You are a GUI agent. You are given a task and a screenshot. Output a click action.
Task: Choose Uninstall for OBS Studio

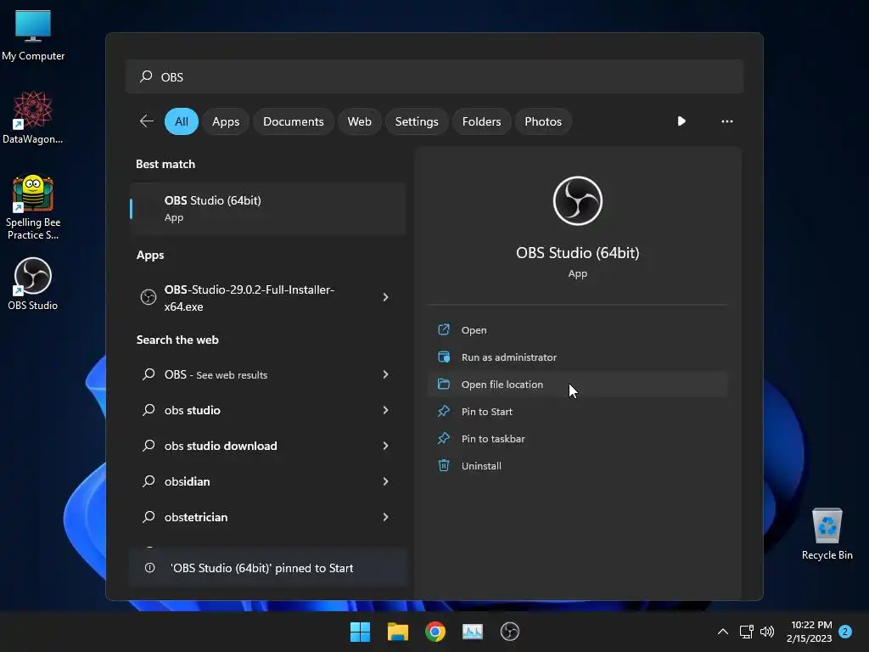tap(577, 466)
